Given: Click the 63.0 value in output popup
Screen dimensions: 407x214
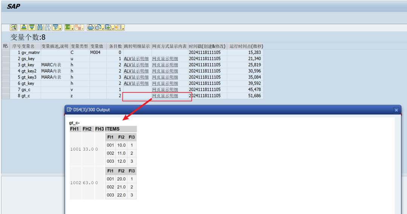Looking at the screenshot, I should (88, 183).
